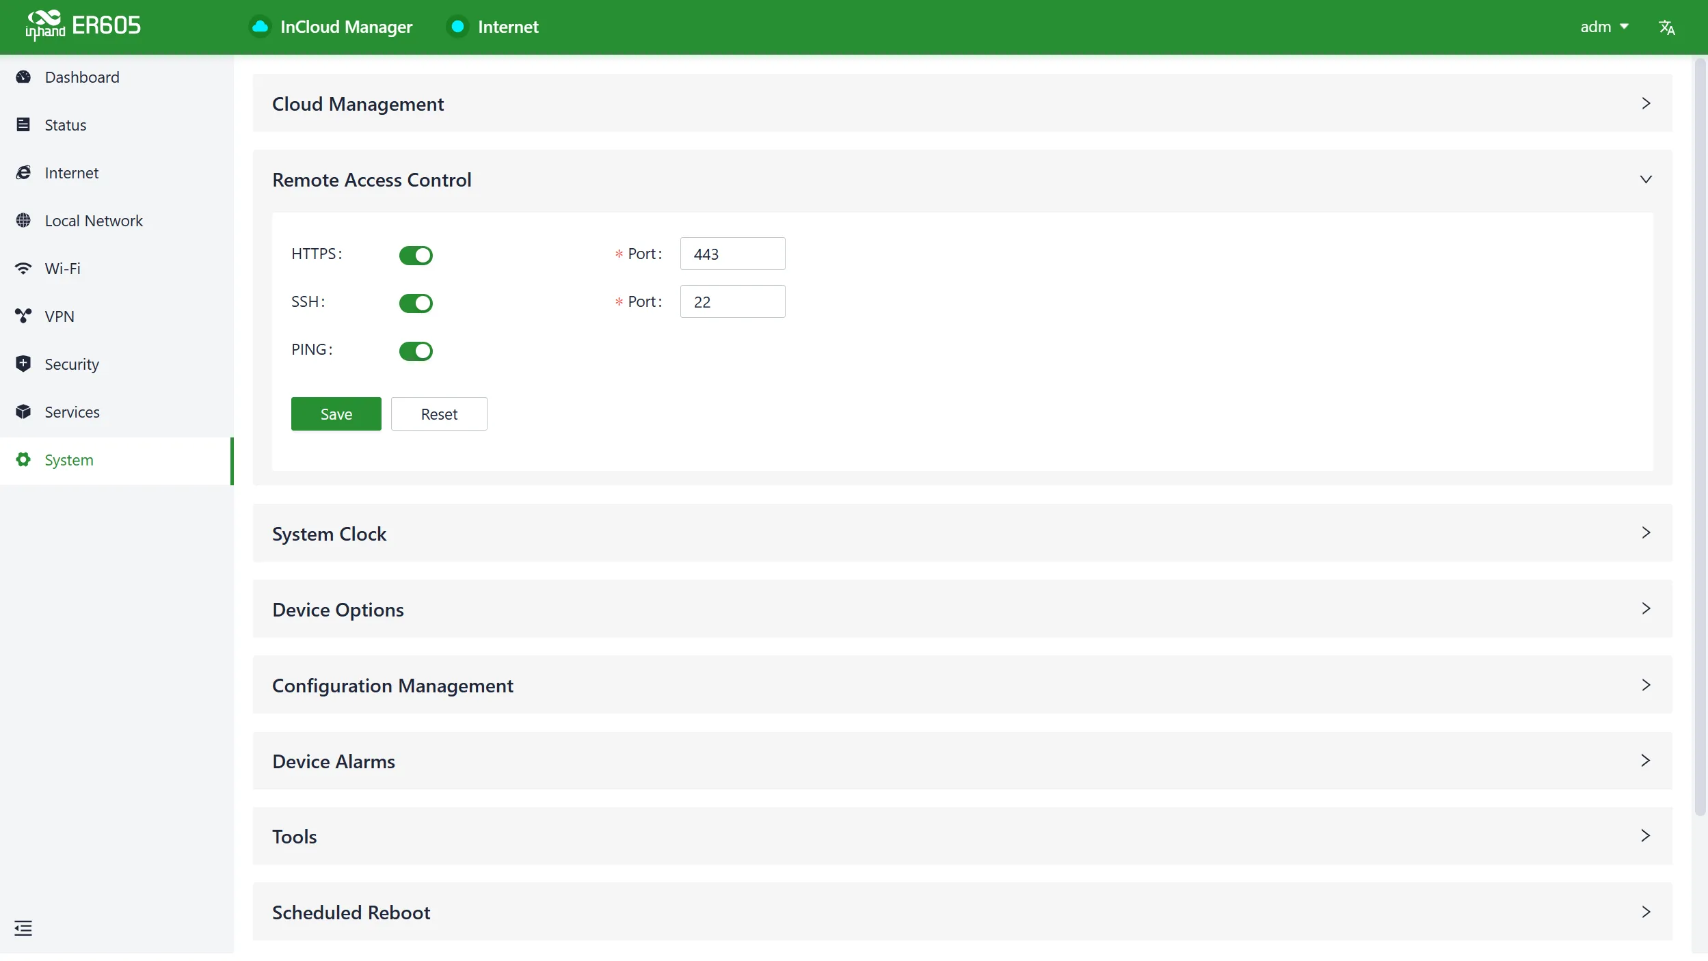This screenshot has height=961, width=1708.
Task: Open the Status menu item
Action: pyautogui.click(x=117, y=125)
